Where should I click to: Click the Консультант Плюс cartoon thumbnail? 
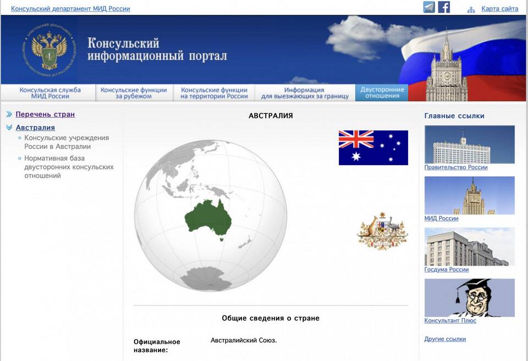[x=469, y=297]
